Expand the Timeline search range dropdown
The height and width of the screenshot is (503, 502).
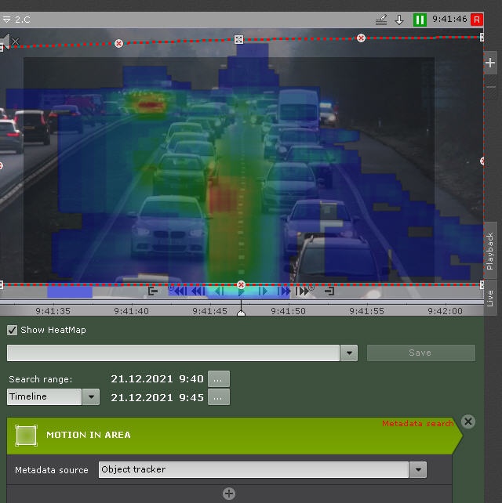(92, 397)
